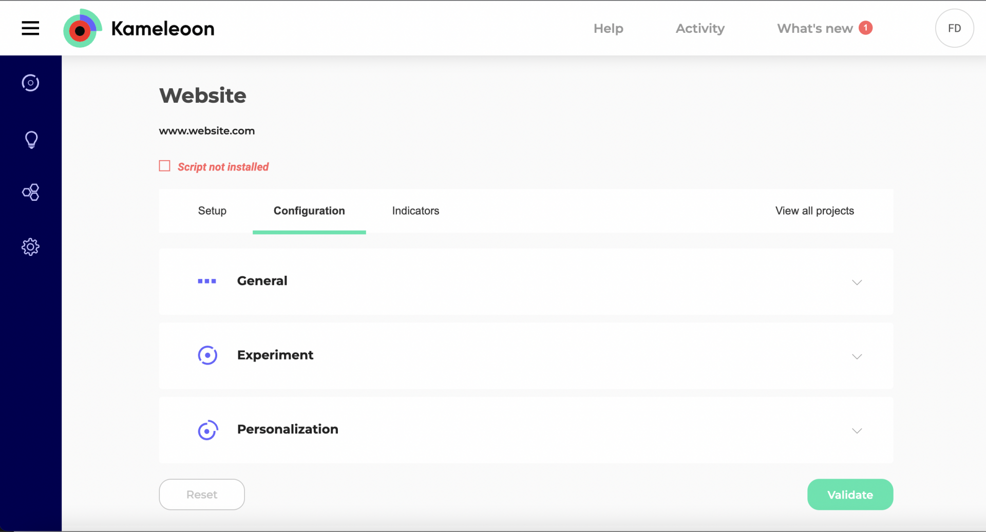Select the Configuration tab
Screen dimensions: 986x532
click(x=309, y=211)
